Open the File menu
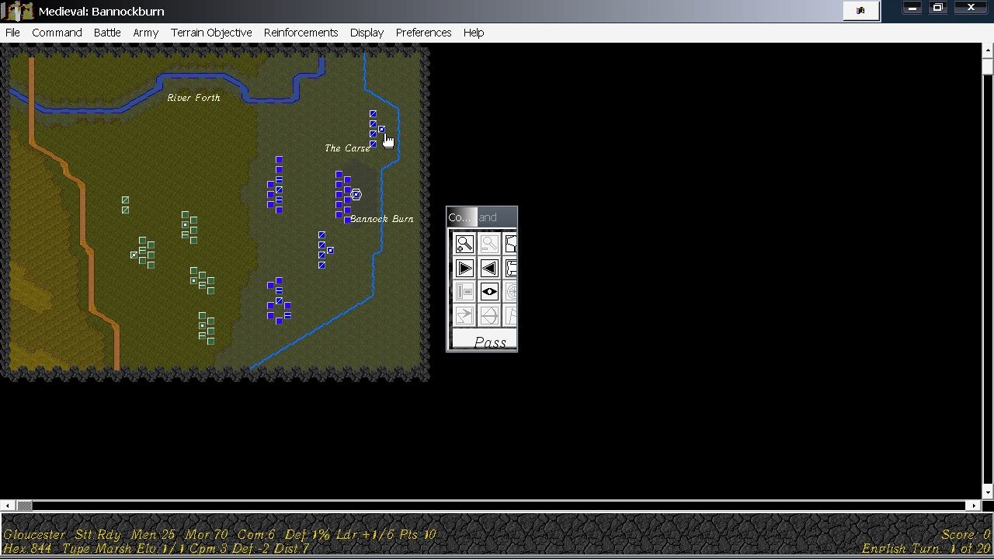994x559 pixels. click(12, 33)
